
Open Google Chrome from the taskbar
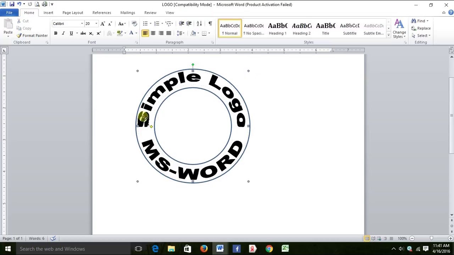[269, 249]
